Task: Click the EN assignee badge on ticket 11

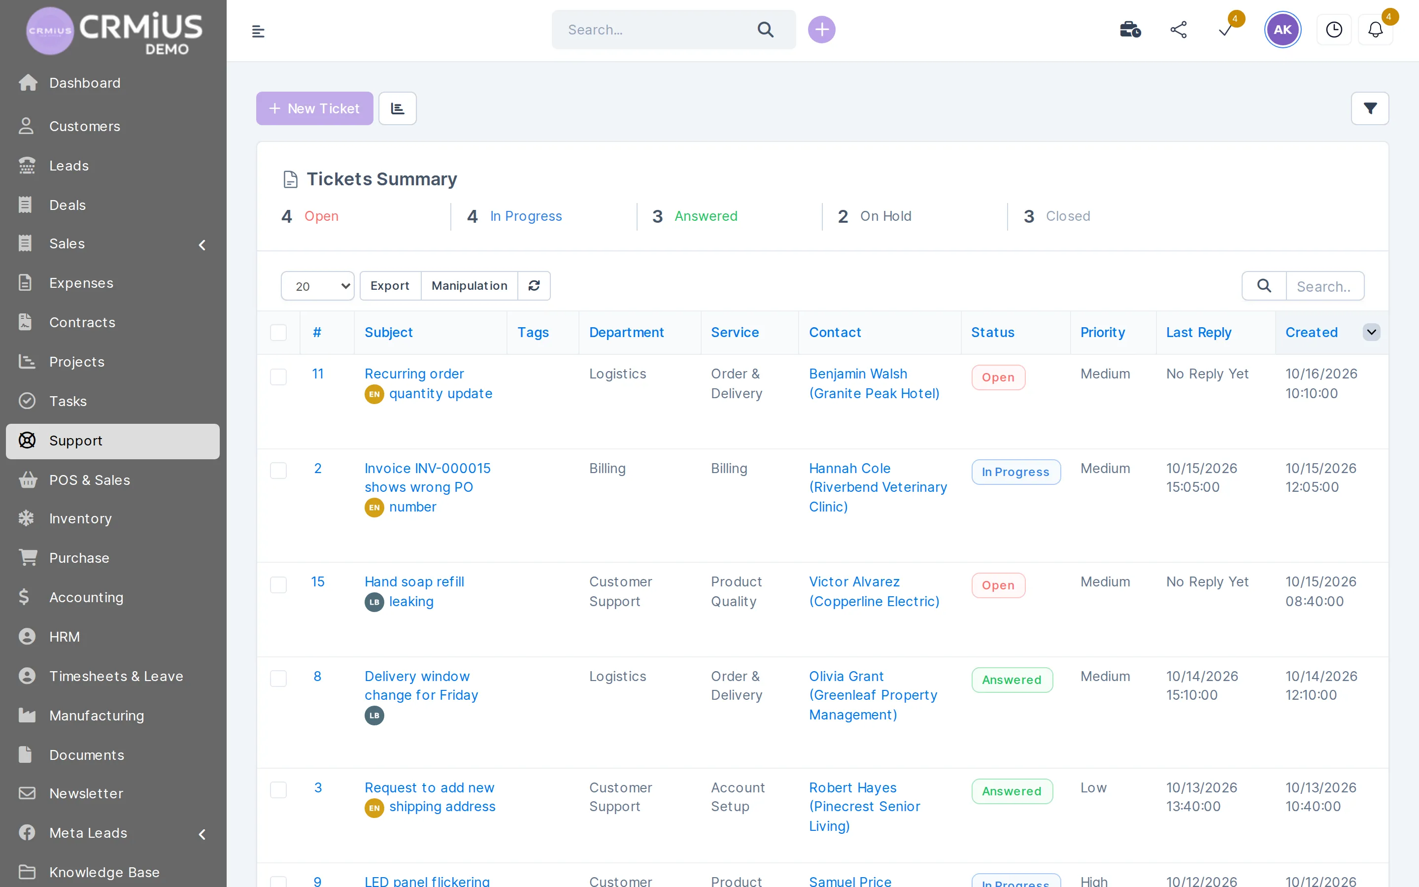Action: (374, 394)
